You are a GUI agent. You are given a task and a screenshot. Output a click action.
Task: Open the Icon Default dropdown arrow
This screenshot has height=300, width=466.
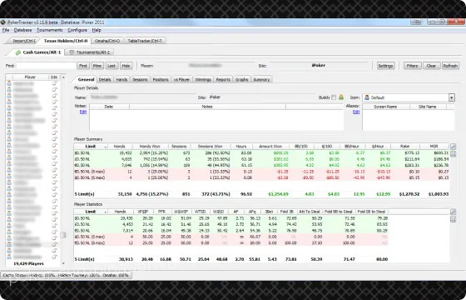pyautogui.click(x=451, y=97)
